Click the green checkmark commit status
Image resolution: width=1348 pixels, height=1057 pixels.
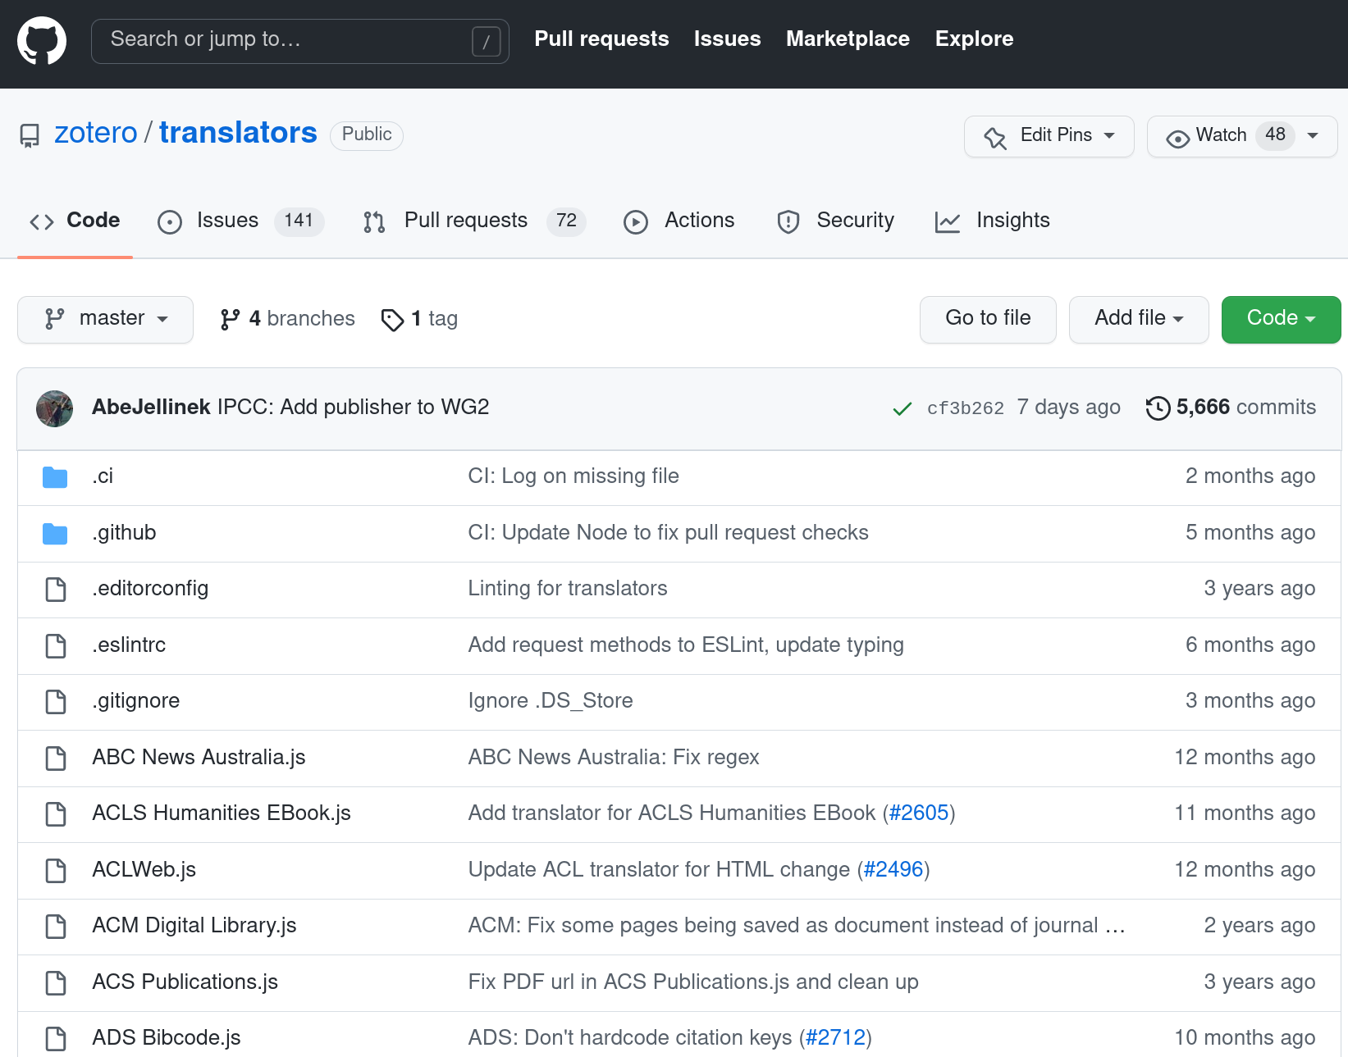[x=902, y=408]
